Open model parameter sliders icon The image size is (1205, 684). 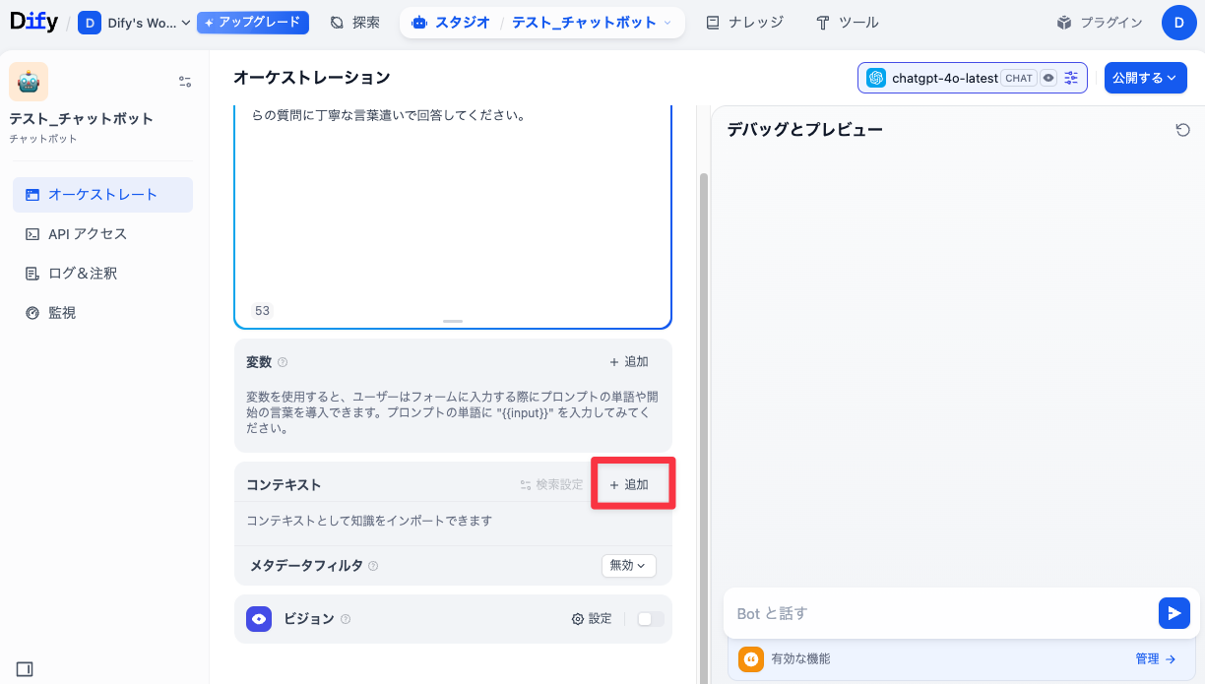click(1071, 78)
